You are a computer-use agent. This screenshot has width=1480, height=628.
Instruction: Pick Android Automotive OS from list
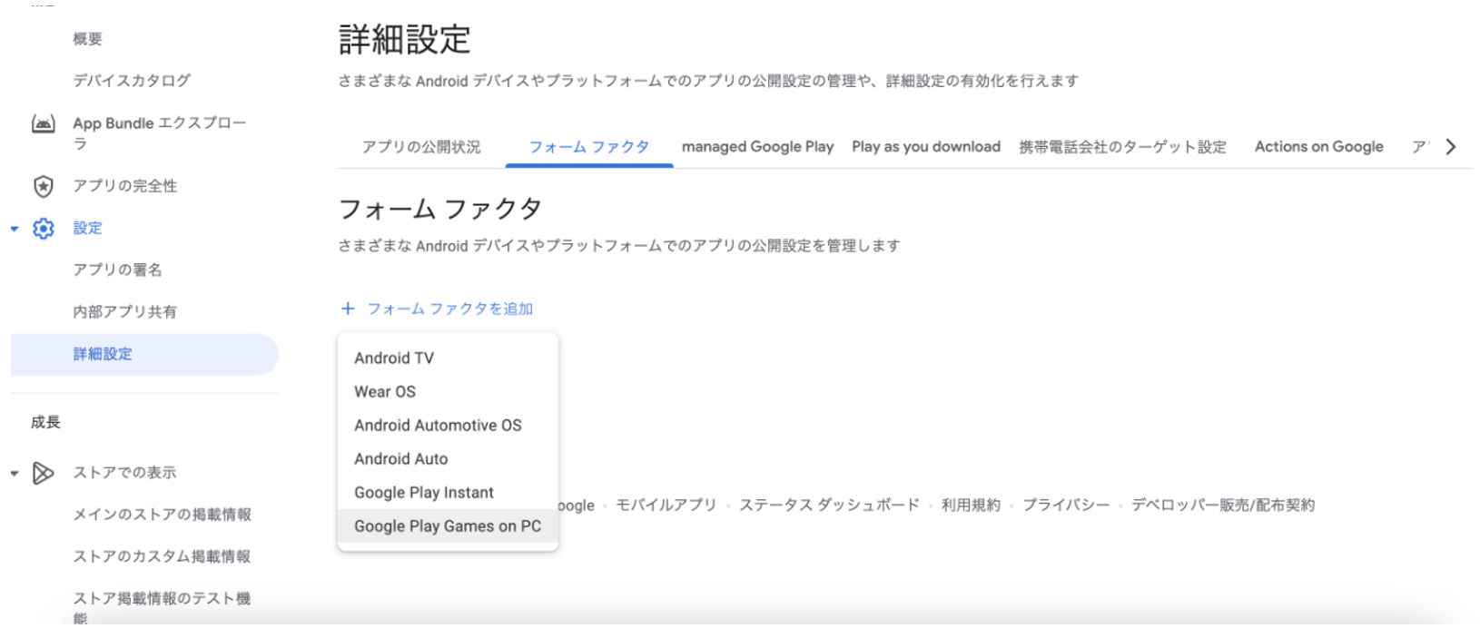(x=438, y=425)
